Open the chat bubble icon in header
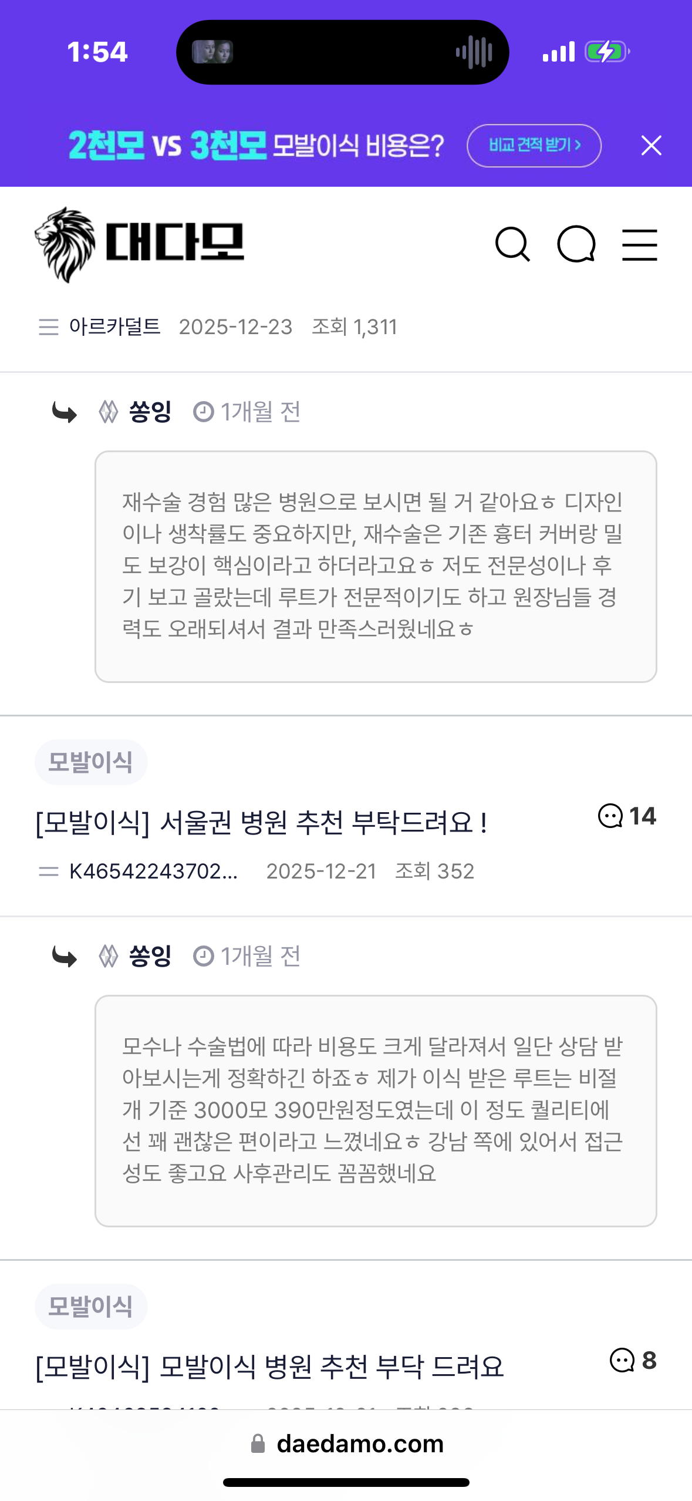The height and width of the screenshot is (1501, 692). [x=576, y=244]
